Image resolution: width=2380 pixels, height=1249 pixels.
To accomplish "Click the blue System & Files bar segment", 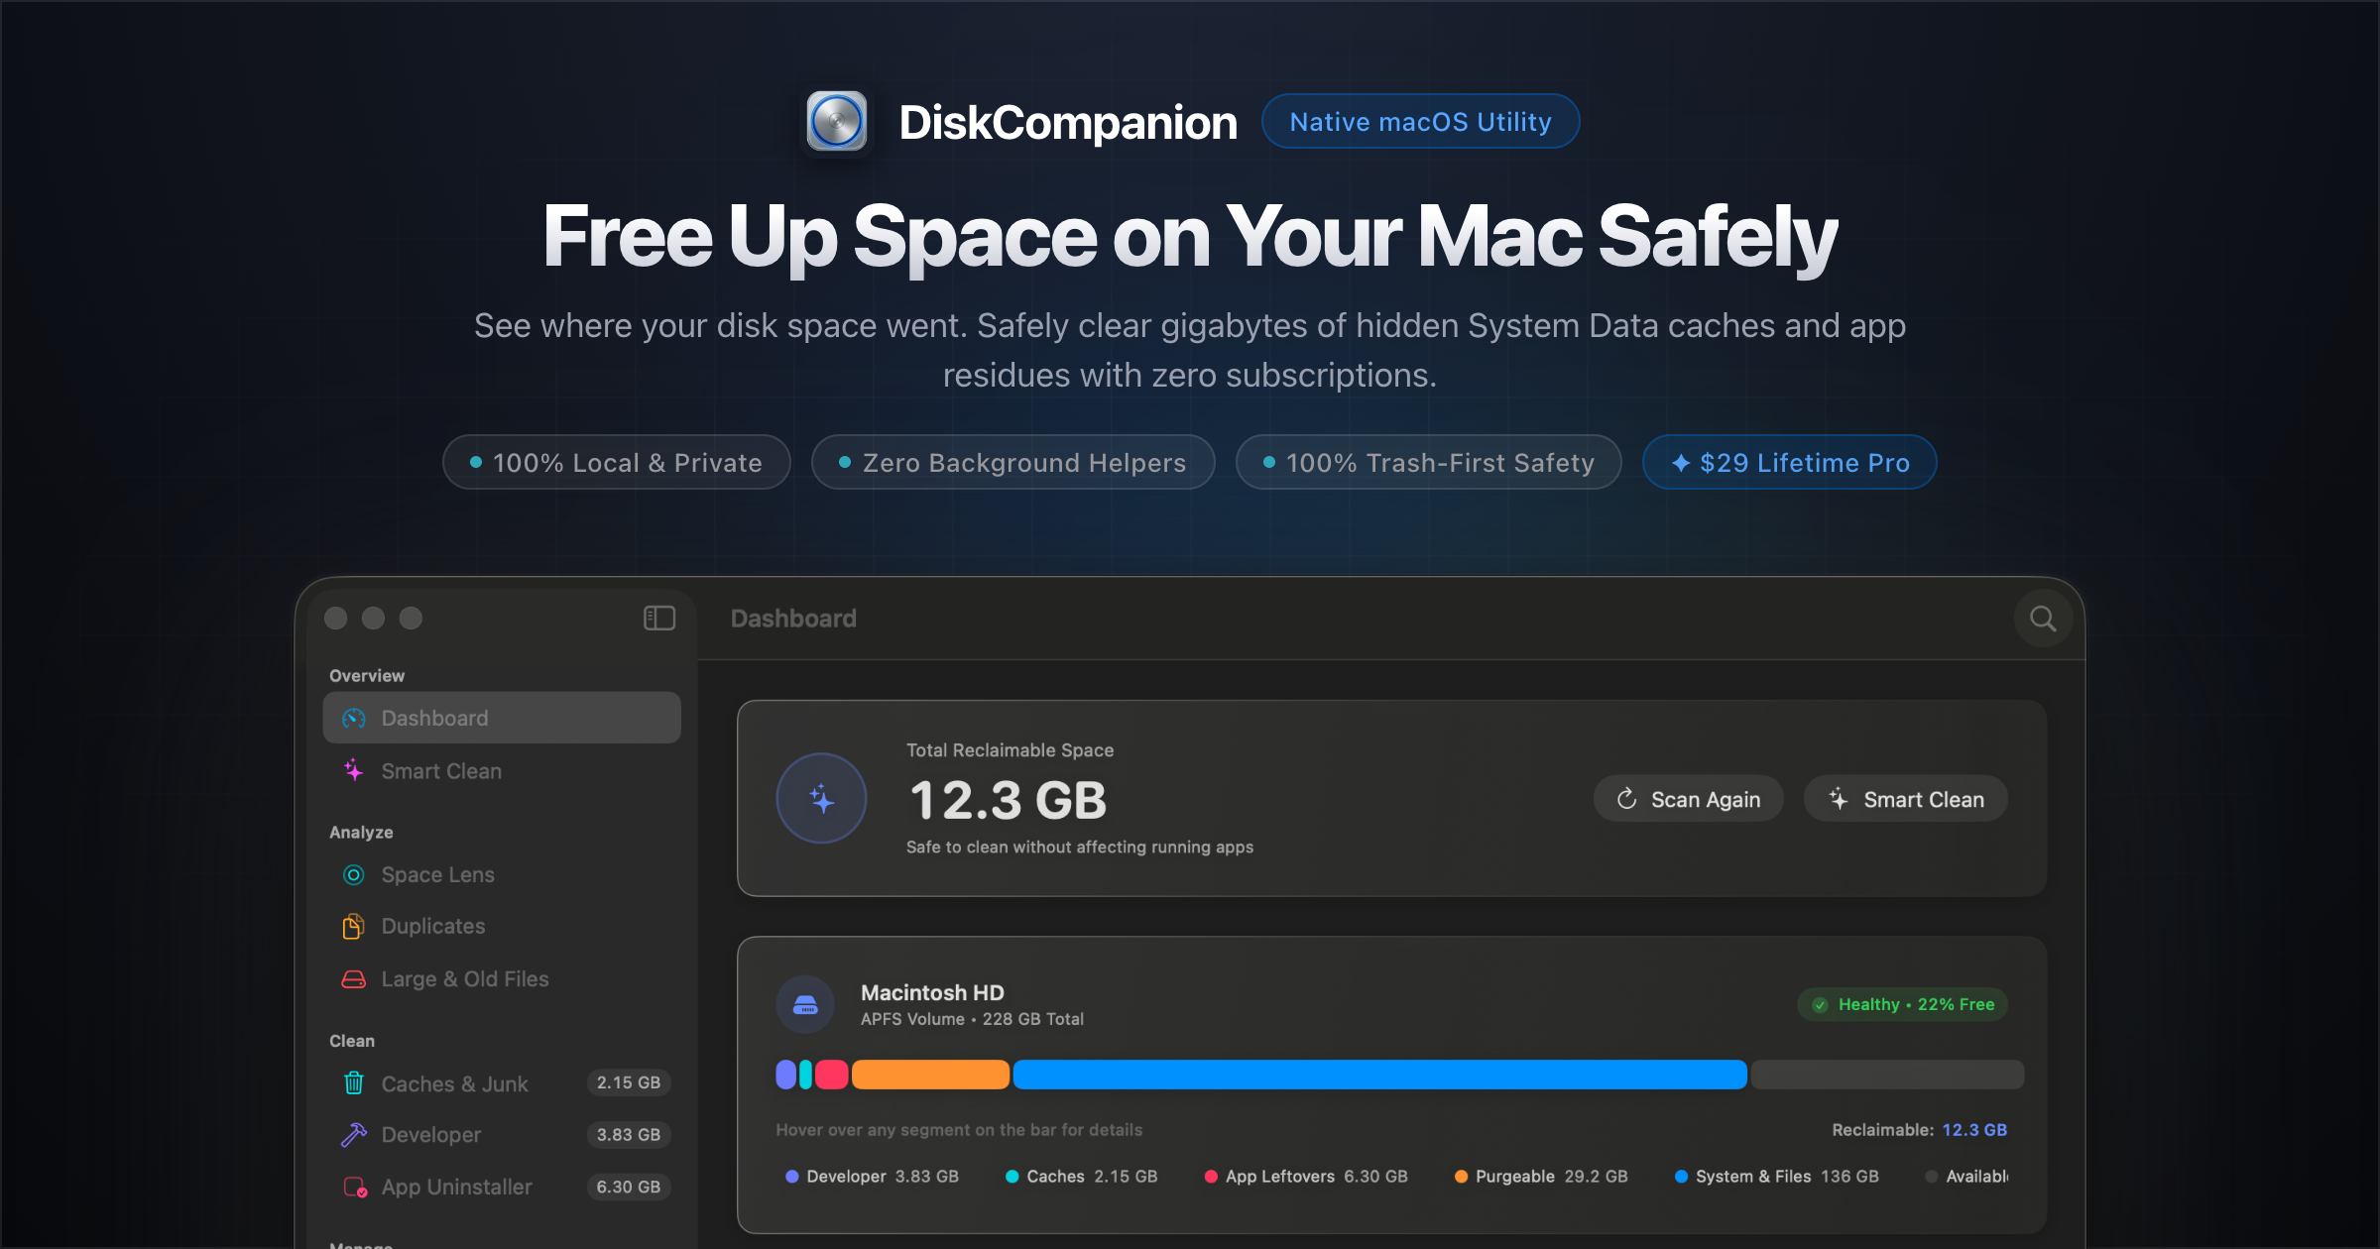I will point(1379,1075).
